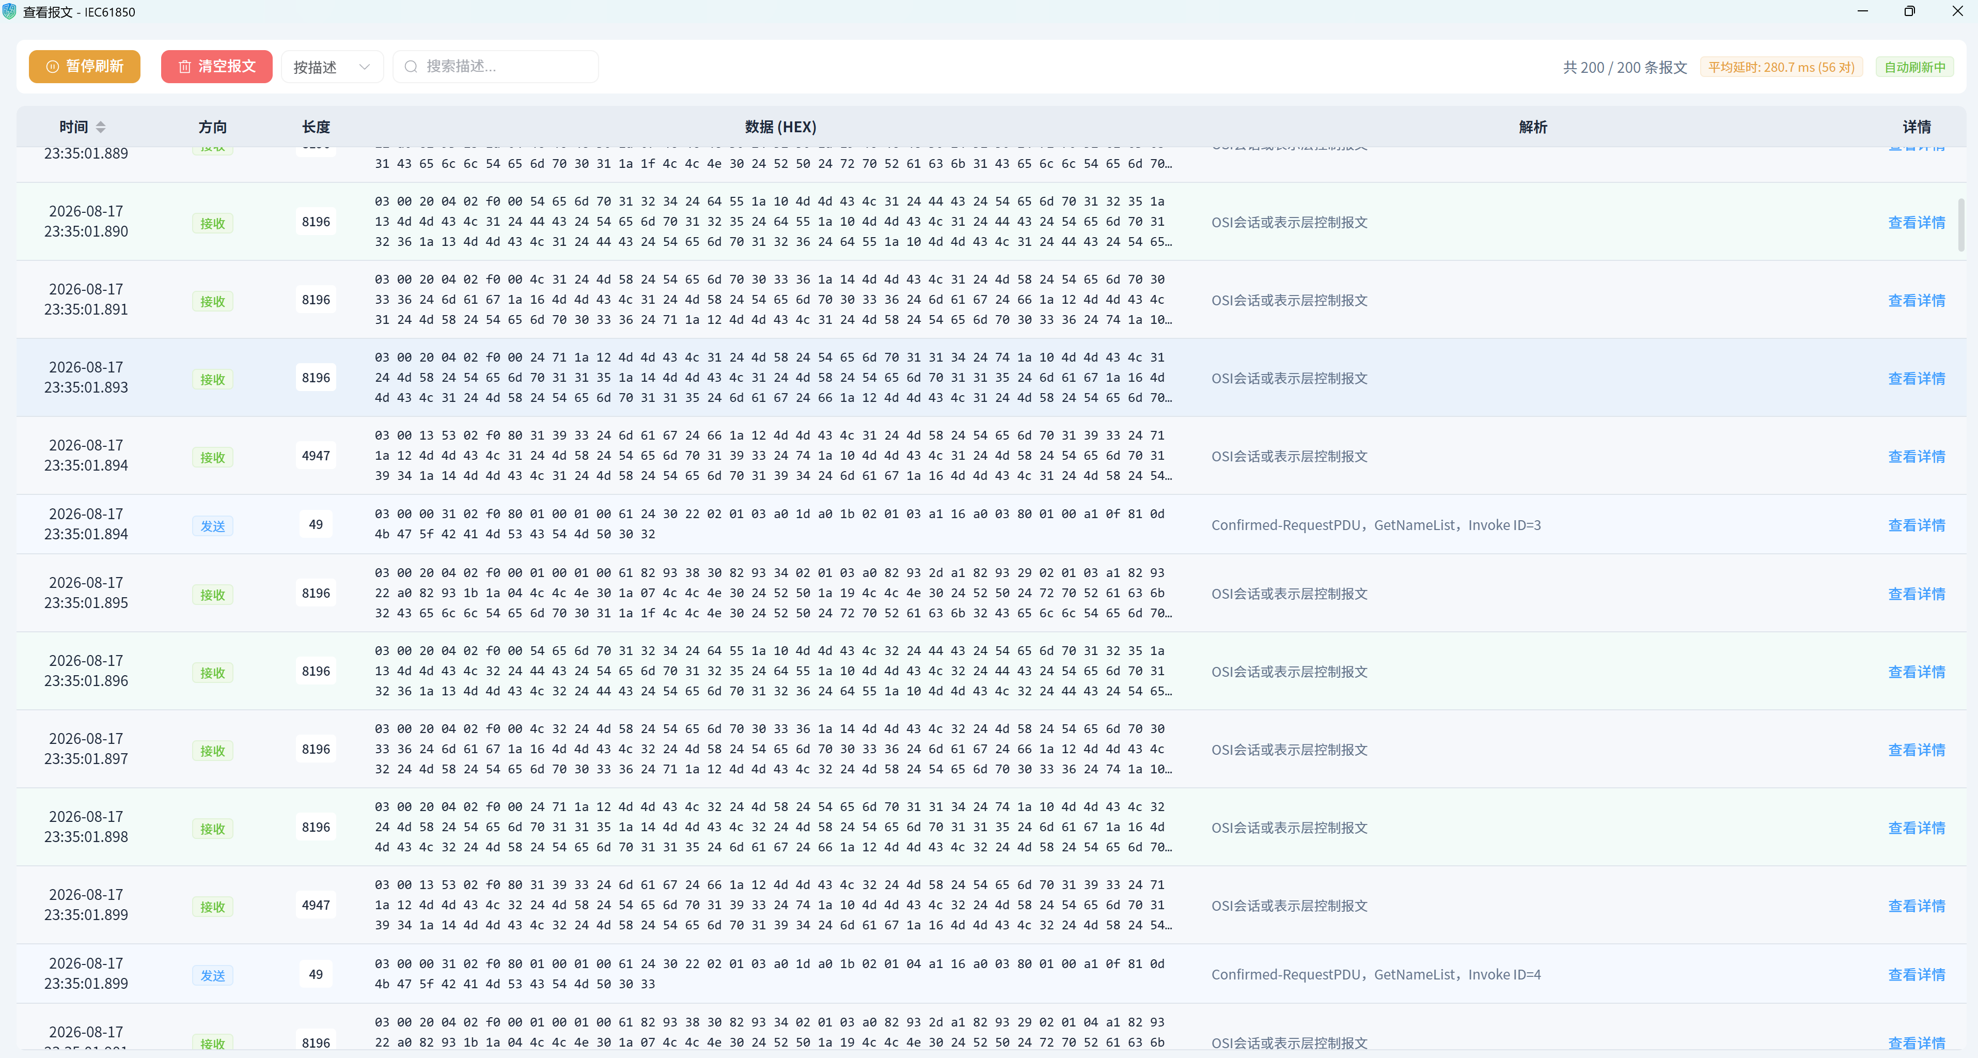Image resolution: width=1978 pixels, height=1058 pixels.
Task: Open 查看详情 for 23:35:01.890 row
Action: point(1916,222)
